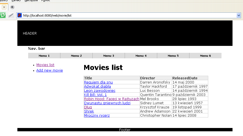Open the Add new movie link
This screenshot has width=243, height=136.
click(x=49, y=70)
